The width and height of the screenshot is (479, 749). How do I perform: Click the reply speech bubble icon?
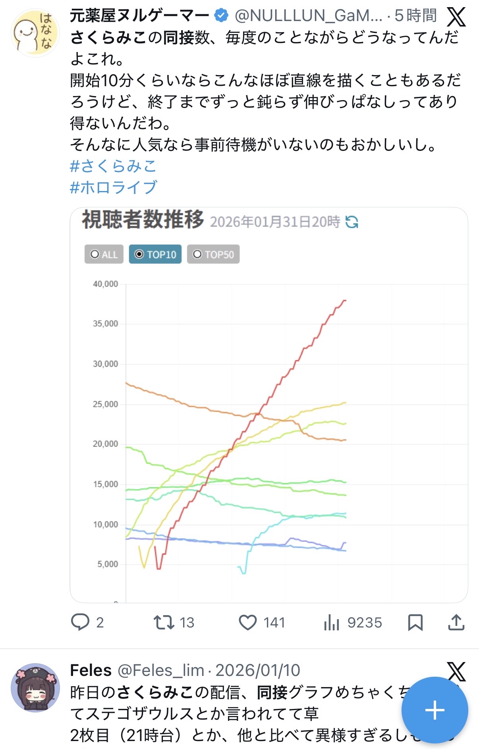point(80,622)
